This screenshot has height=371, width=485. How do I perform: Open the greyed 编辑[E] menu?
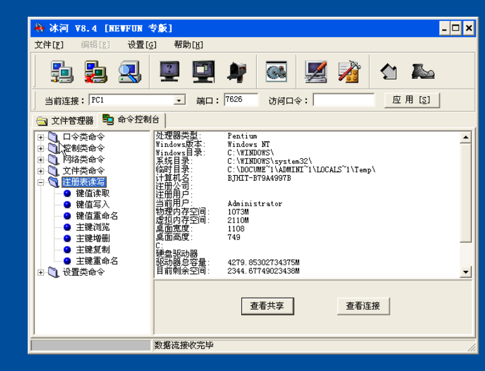95,45
